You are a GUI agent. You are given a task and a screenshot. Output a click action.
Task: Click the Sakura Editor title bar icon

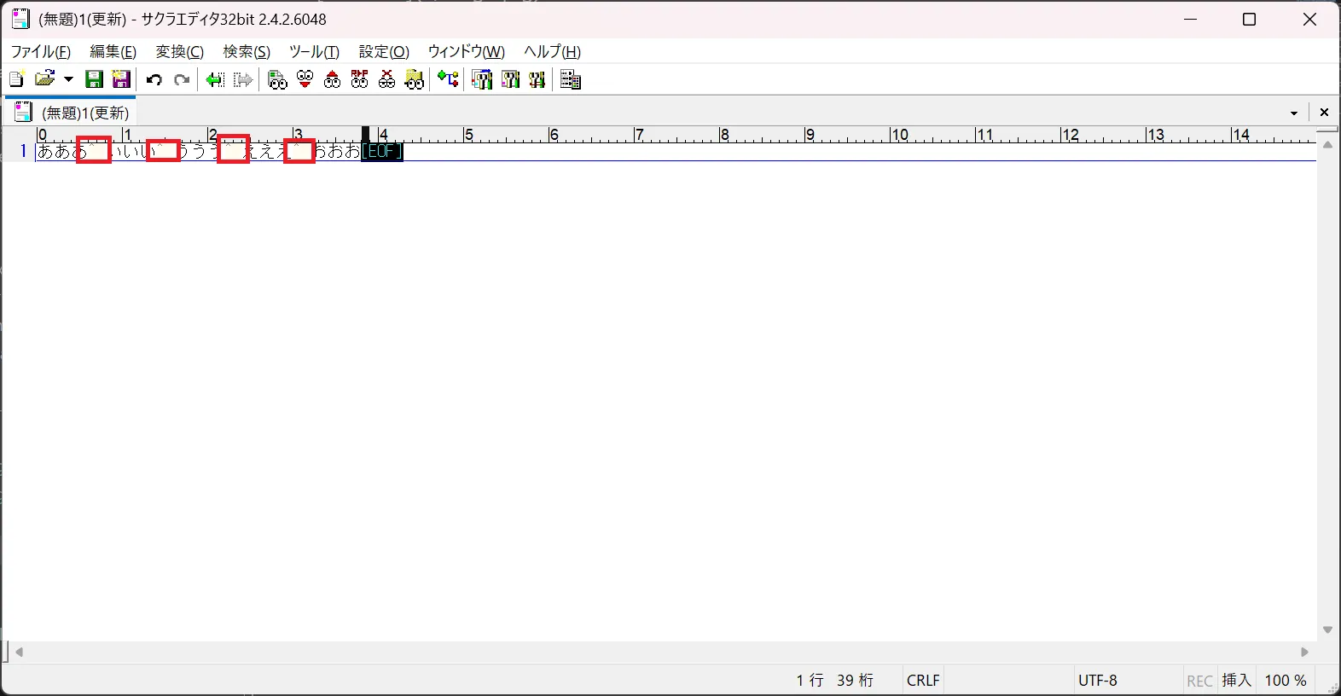pos(20,19)
